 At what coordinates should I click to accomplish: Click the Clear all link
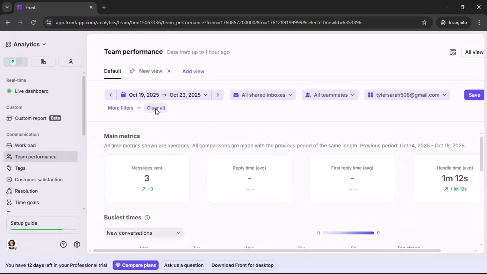pos(156,108)
